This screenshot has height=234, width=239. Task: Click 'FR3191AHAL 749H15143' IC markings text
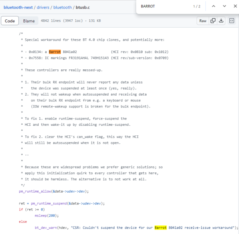point(89,58)
